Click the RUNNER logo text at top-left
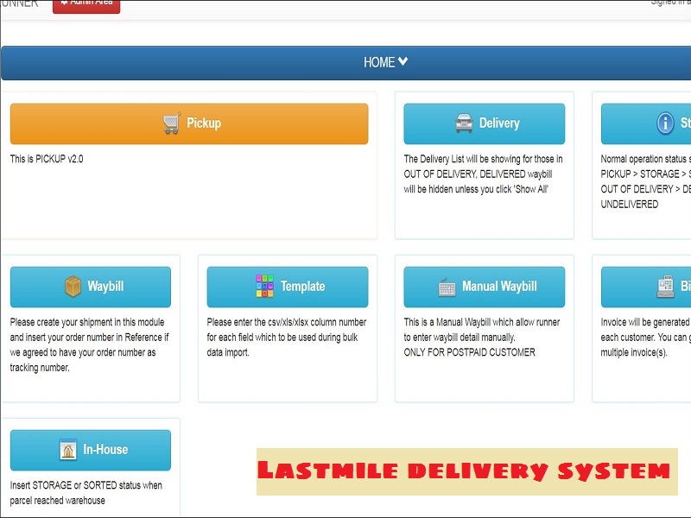This screenshot has width=691, height=518. coord(19,3)
